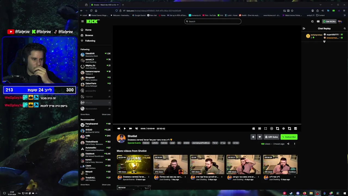Open playback speed control in player

[272, 128]
